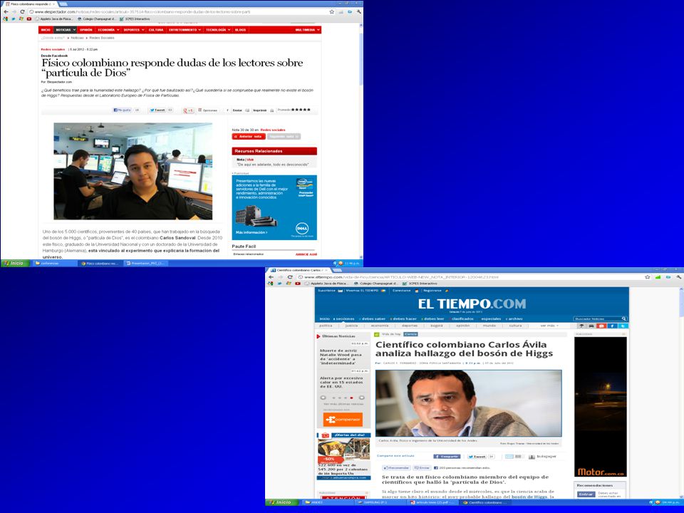Click Inicio Start button in upper taskbar
684x513 pixels.
(x=15, y=263)
